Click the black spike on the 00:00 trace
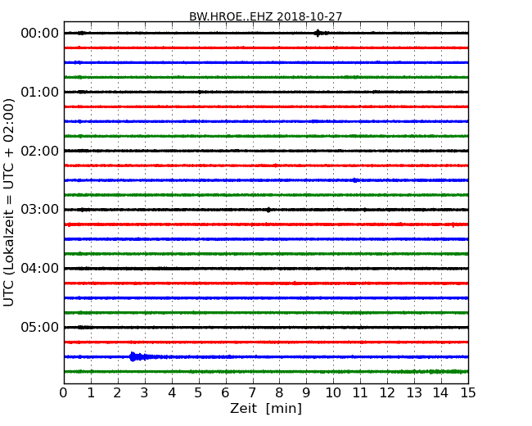Screen dimensions: 532x426 pos(318,33)
